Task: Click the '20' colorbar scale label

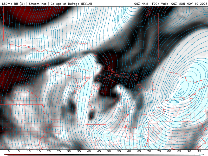Action: click(49, 151)
